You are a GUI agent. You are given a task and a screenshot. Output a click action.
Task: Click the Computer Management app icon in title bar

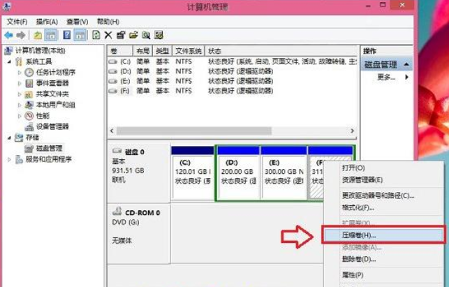[6, 6]
